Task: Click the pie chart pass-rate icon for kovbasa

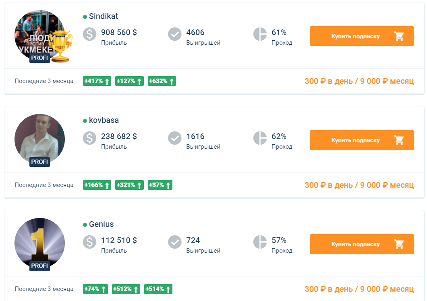Action: click(260, 138)
